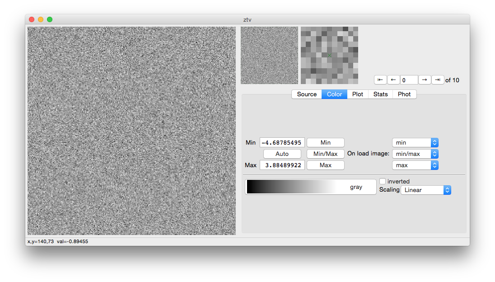Screen dimensions: 495x282
Task: Go to next image frame
Action: coord(425,80)
